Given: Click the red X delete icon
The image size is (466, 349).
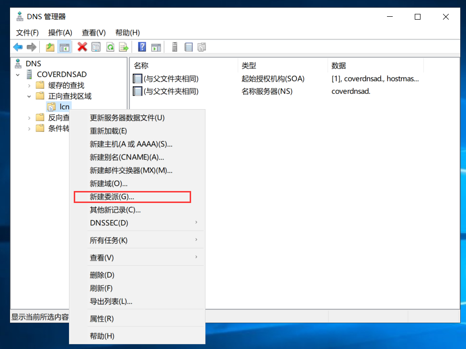Looking at the screenshot, I should (82, 47).
